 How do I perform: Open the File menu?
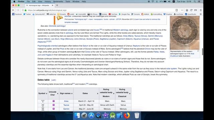tap(28, 1)
